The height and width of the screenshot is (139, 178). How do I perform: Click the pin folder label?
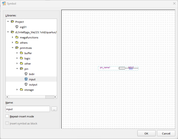pyautogui.click(x=26, y=69)
